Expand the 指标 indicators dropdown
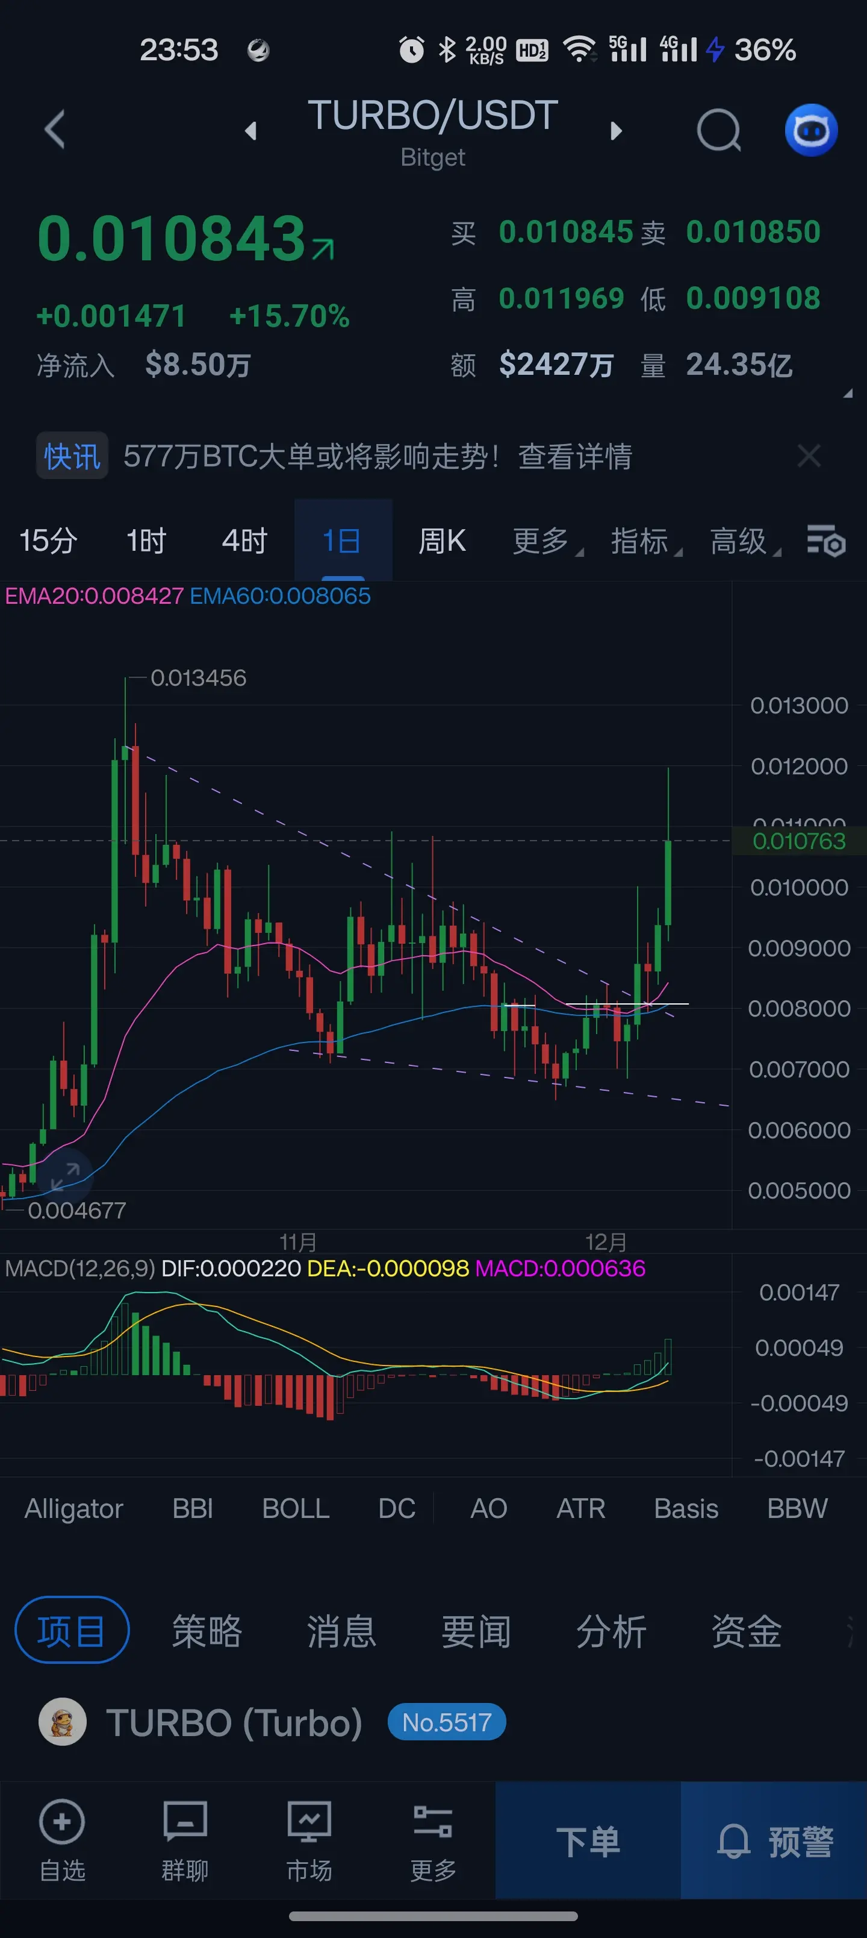Screen dimensions: 867x1938 [645, 541]
